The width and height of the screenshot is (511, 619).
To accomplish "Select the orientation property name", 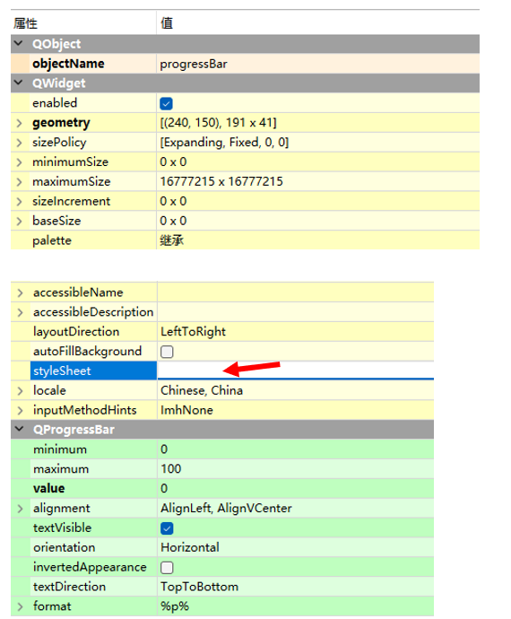I will coord(65,547).
